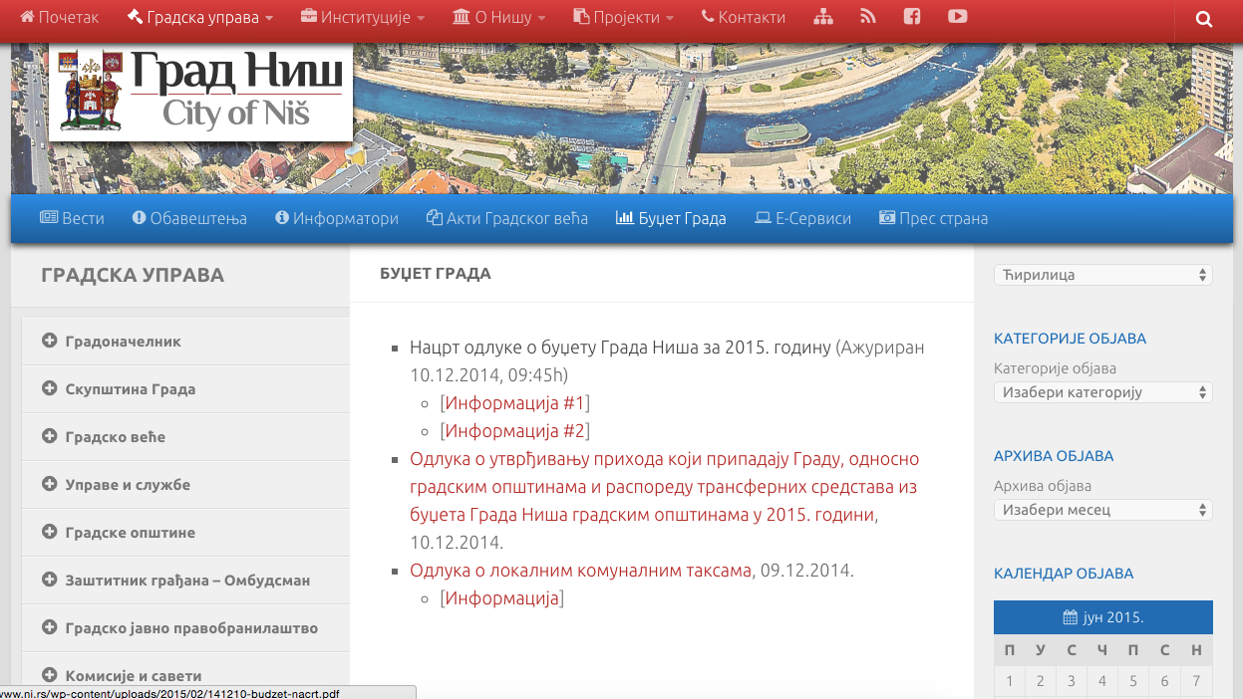Open the Изабери категорију dropdown
Screen dimensions: 1243x699
[x=1102, y=391]
